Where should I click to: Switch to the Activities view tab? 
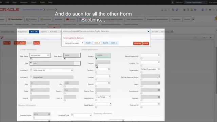(54, 32)
